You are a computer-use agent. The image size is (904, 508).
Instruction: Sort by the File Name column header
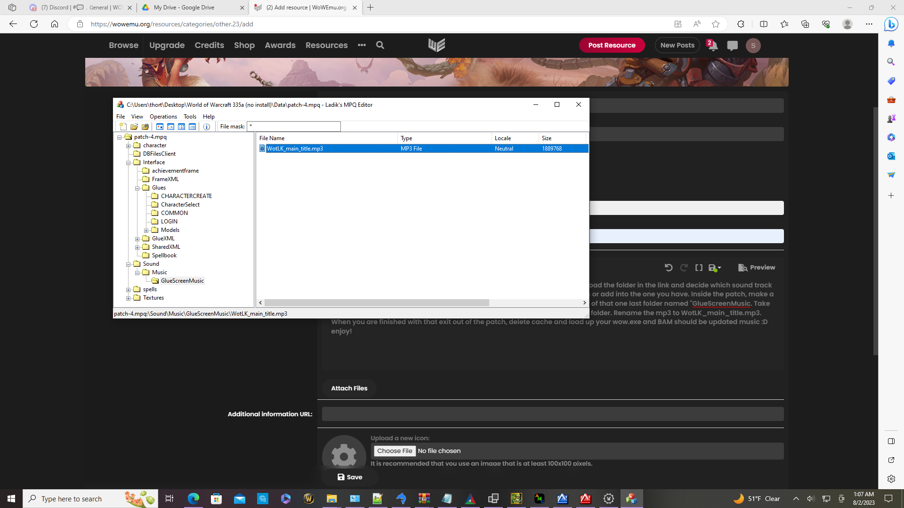327,138
